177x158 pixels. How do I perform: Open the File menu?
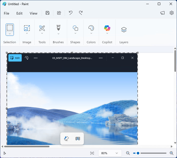[x=6, y=13]
